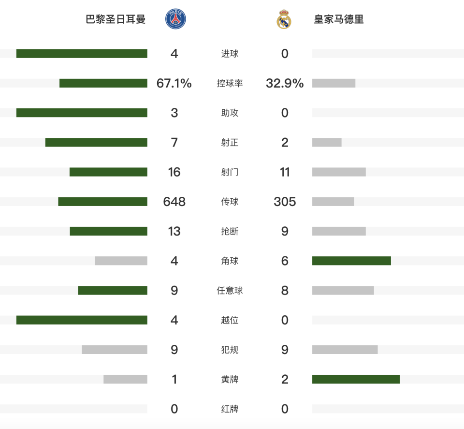
Task: Click Real Madrid's grey 射门 shots bar
Action: tap(339, 172)
